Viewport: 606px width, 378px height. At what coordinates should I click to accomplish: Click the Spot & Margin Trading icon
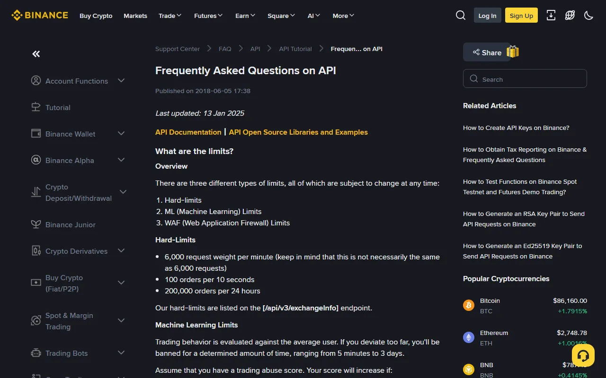(x=36, y=321)
